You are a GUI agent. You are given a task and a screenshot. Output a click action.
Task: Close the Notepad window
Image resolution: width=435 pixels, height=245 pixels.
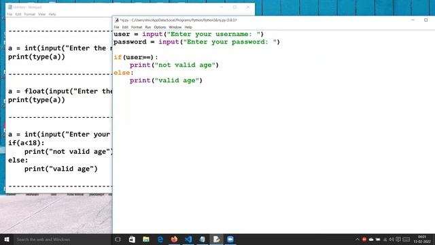(x=248, y=7)
